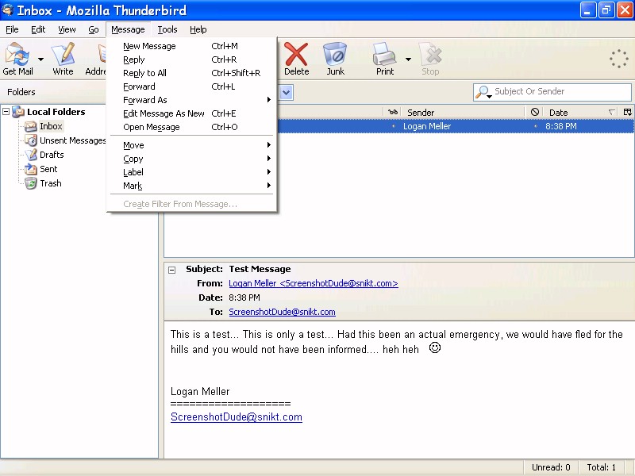Image resolution: width=635 pixels, height=476 pixels.
Task: Toggle read status dot for Logan Meller message
Action: 393,126
